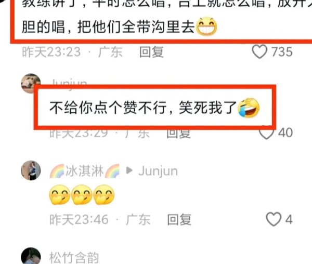
Task: Like the comment with 735 likes
Action: coord(259,51)
